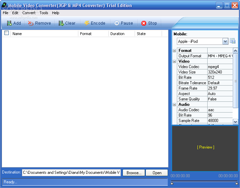Click the left handle of preview slider
Image resolution: width=240 pixels, height=188 pixels.
[x=172, y=183]
